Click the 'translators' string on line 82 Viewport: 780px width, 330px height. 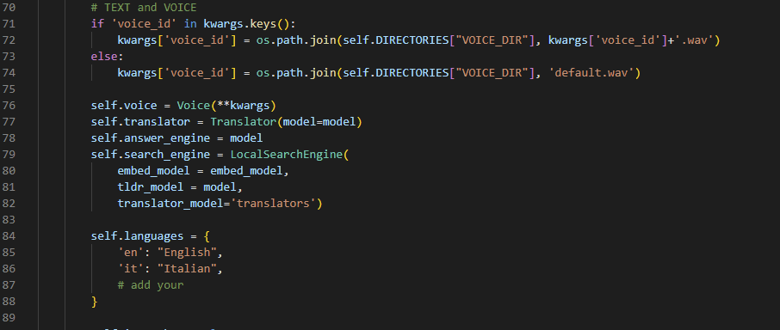pyautogui.click(x=273, y=204)
